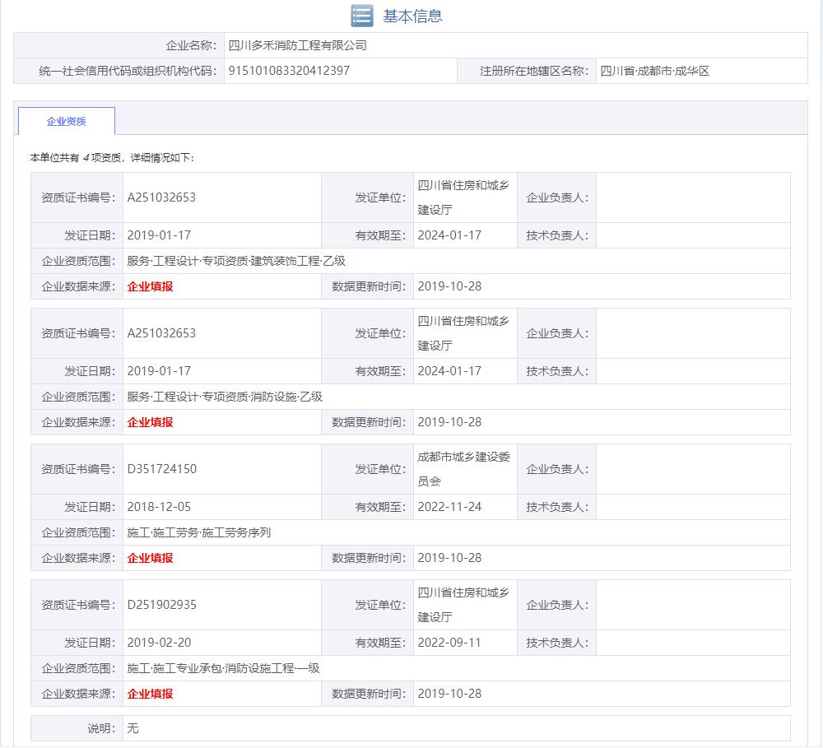This screenshot has width=823, height=748.
Task: Switch to the 企业资质 tab
Action: [x=66, y=121]
